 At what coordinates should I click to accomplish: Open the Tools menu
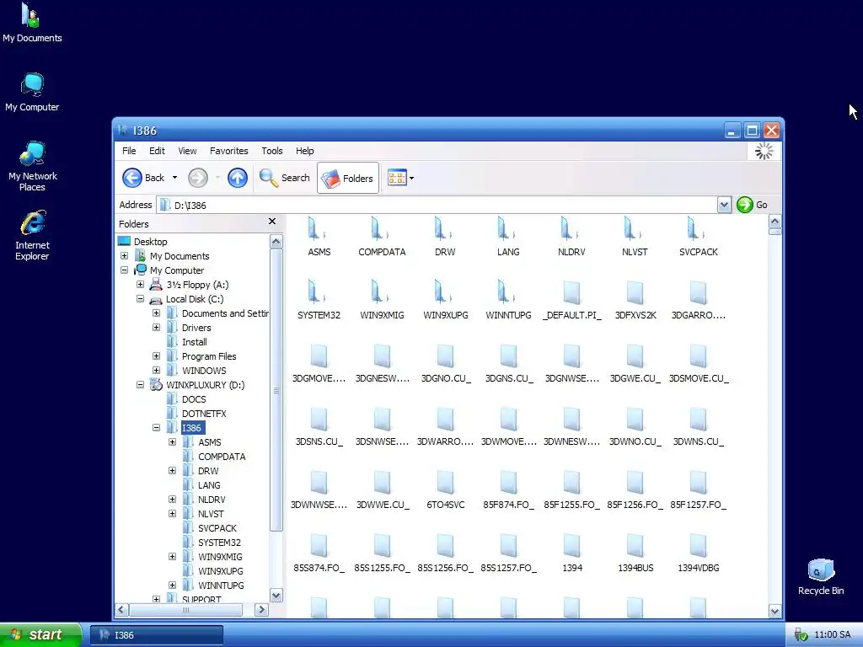272,151
